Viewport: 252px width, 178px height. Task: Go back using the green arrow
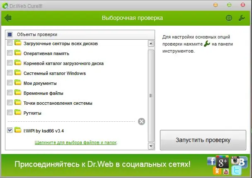pos(8,18)
